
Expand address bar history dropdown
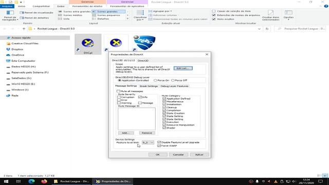[259, 29]
